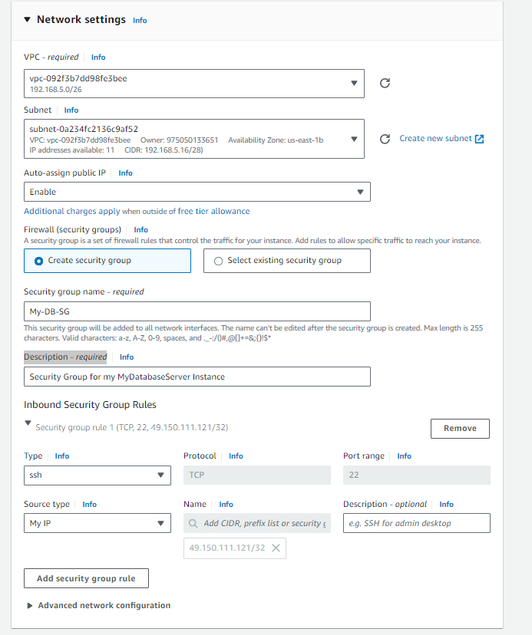Screen dimensions: 532x635
Task: Expand Advanced network configuration
Action: pos(29,605)
